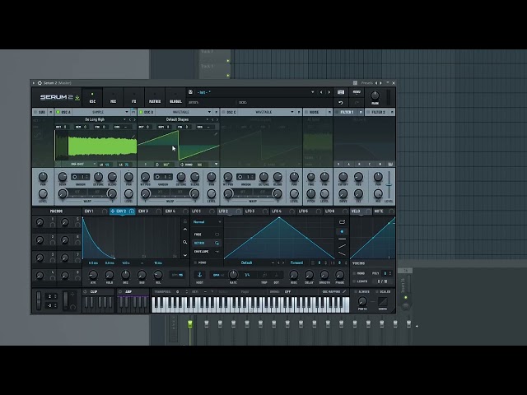
Task: Click pencil edit icon on OSC A waveform
Action: click(133, 137)
